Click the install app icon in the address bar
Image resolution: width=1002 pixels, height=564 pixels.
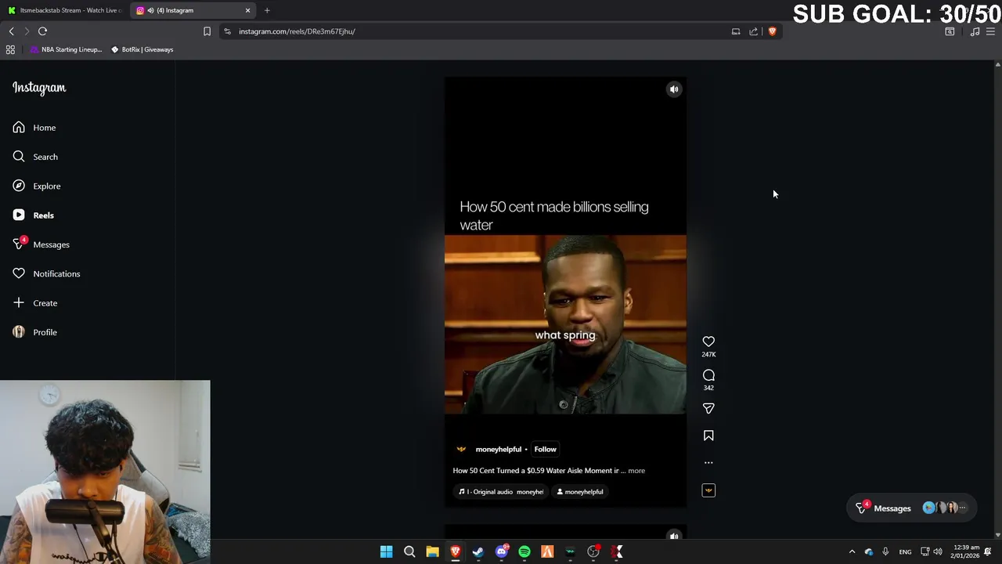click(x=736, y=31)
